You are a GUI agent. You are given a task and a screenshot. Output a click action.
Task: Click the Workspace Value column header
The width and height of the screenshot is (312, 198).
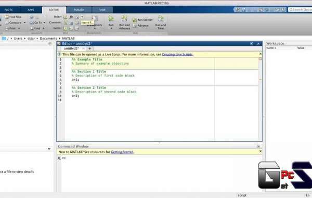coord(301,48)
